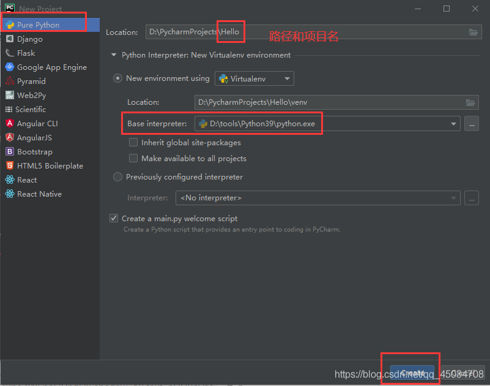Pick the Pyramid project type icon
This screenshot has width=490, height=386.
[10, 81]
